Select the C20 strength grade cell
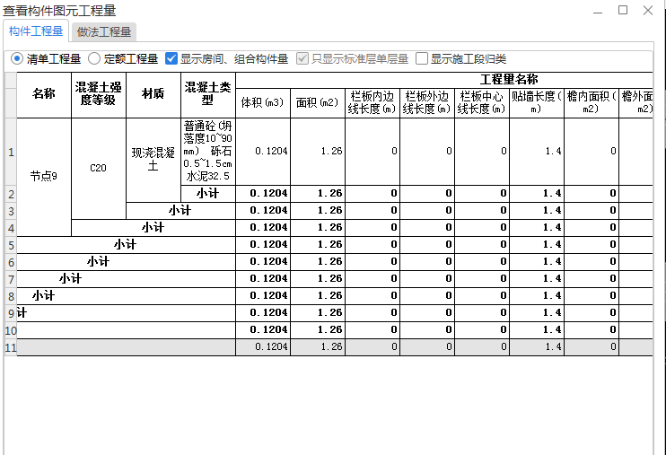 (x=99, y=168)
